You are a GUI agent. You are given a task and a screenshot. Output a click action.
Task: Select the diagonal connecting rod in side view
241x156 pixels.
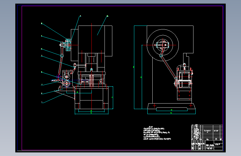pyautogui.click(x=168, y=67)
